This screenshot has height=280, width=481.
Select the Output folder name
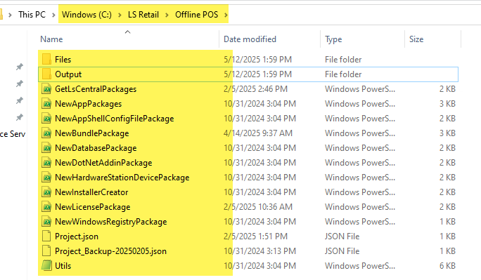[x=68, y=74]
